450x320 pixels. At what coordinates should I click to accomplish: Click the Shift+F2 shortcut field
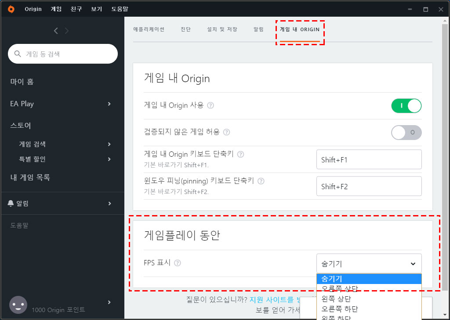coord(369,186)
